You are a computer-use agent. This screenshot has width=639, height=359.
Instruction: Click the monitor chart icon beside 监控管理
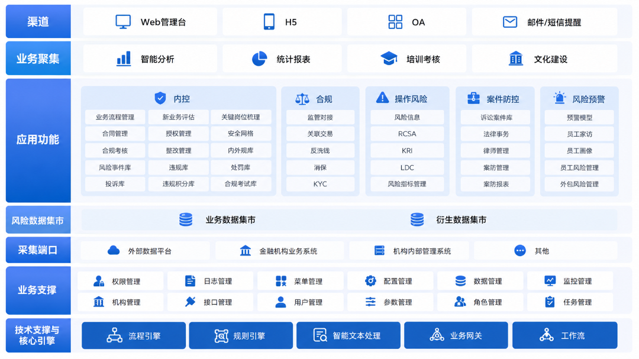550,280
